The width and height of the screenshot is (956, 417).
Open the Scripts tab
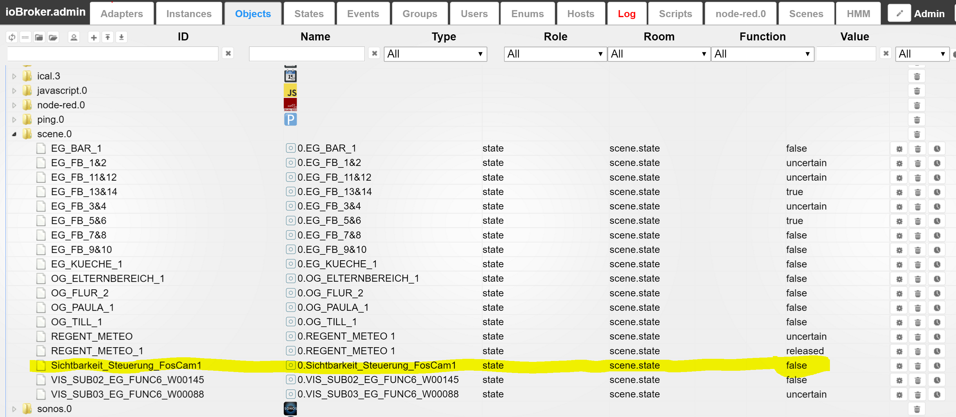(675, 14)
